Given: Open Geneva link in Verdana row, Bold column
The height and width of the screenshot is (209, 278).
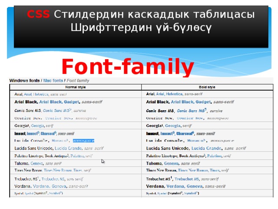Looking at the screenshot, I should point(194,186).
